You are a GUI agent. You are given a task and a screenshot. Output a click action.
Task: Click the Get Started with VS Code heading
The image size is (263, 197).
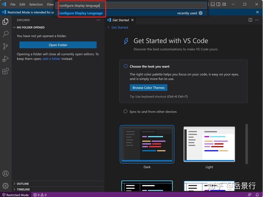click(171, 41)
